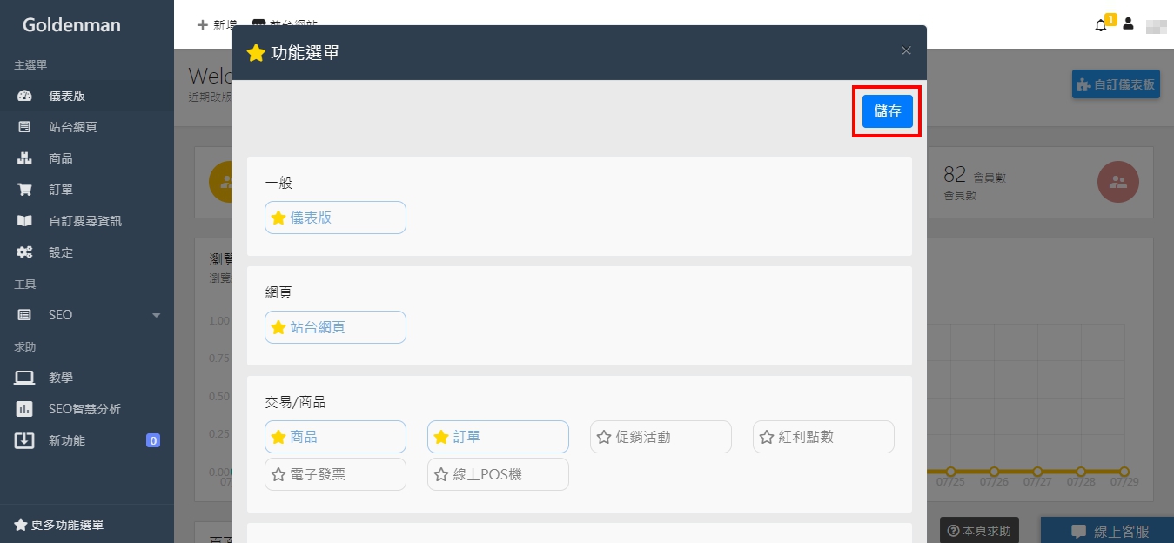Enable the 線上POS機 favorite chip
The width and height of the screenshot is (1174, 543).
pyautogui.click(x=498, y=474)
